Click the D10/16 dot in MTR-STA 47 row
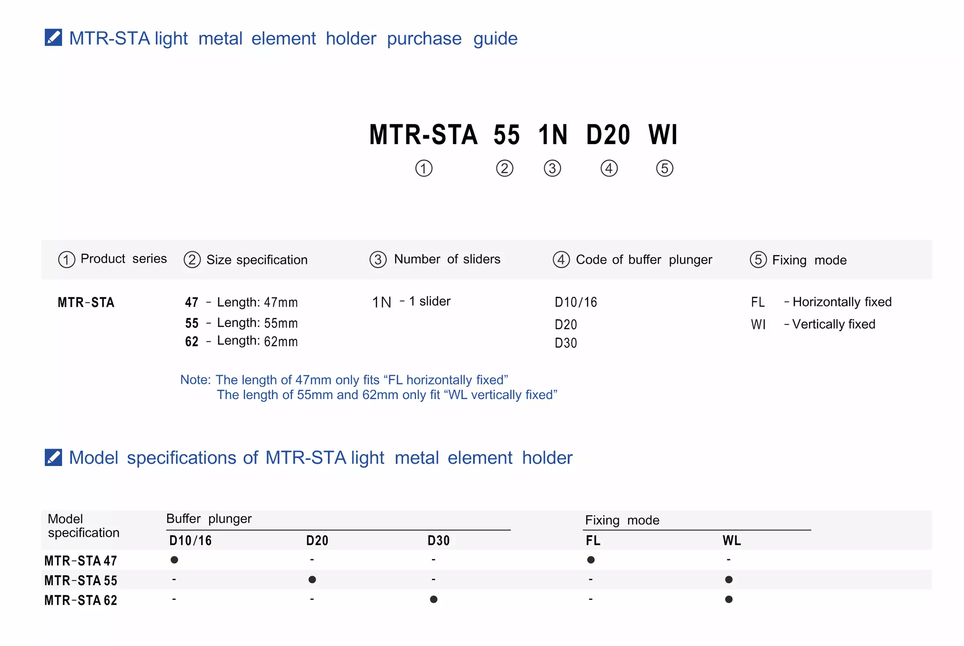The image size is (964, 646). click(x=174, y=560)
